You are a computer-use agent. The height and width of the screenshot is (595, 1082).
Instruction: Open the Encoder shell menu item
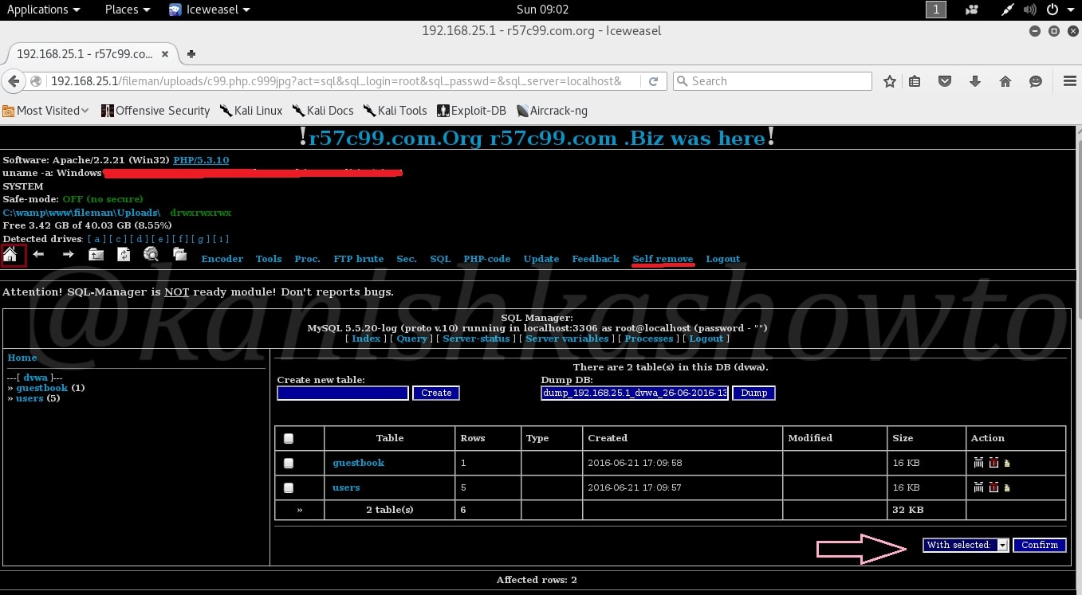click(x=222, y=259)
